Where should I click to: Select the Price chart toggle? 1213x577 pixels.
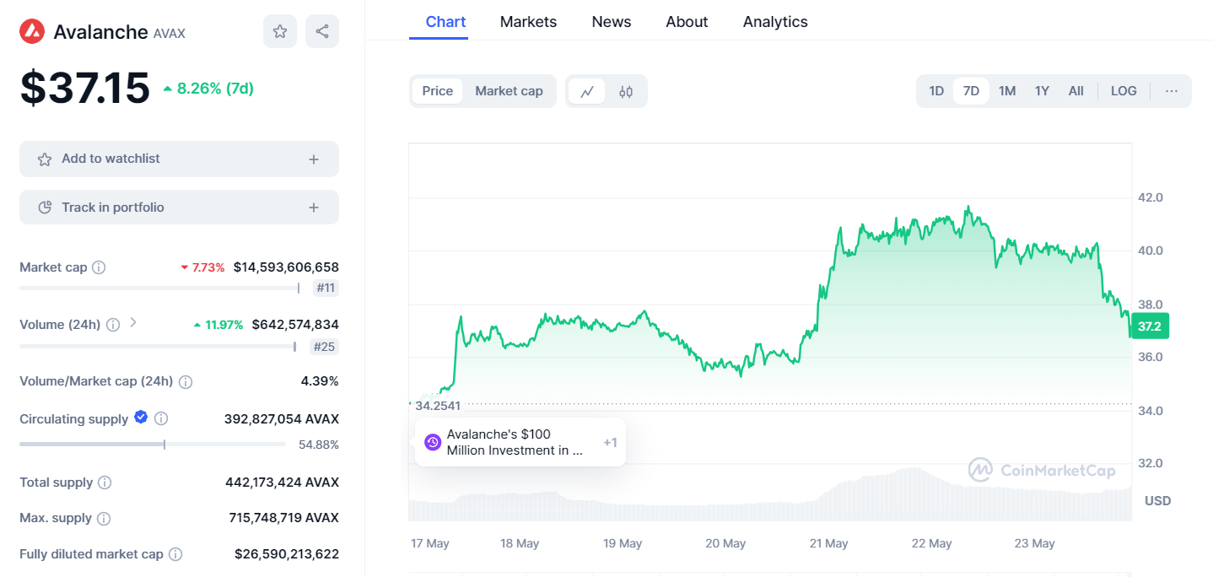tap(438, 91)
